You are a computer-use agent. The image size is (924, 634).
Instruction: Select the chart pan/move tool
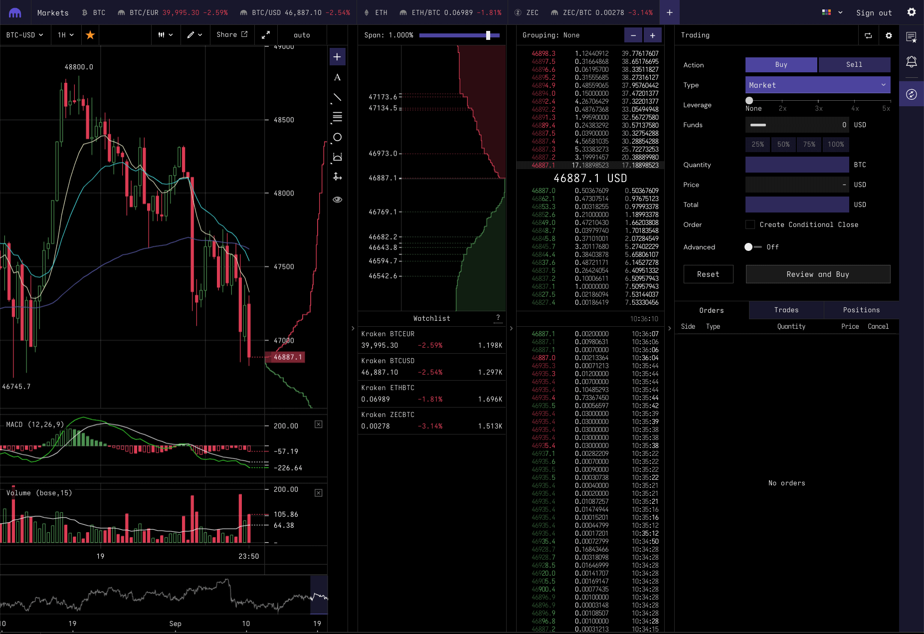[x=337, y=177]
